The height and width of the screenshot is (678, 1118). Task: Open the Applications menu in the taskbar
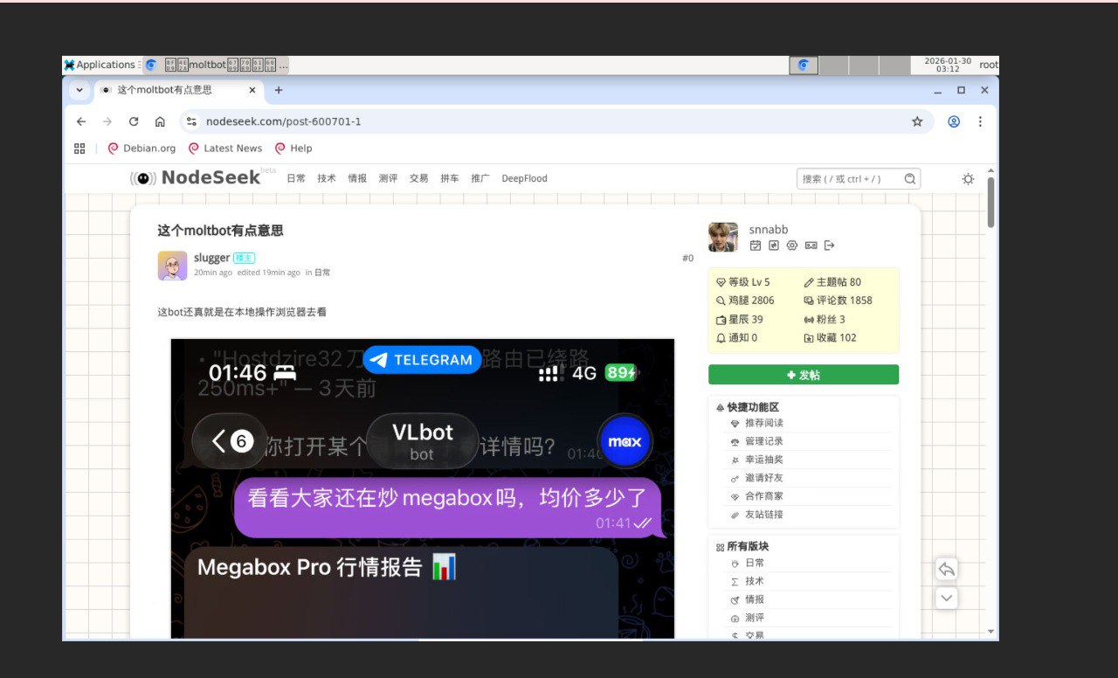tap(100, 65)
